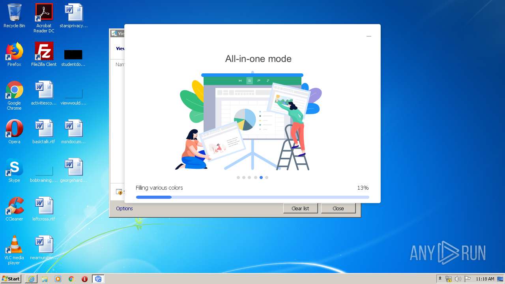The width and height of the screenshot is (505, 284).
Task: Click the 'Filling various colors' status text
Action: (159, 188)
